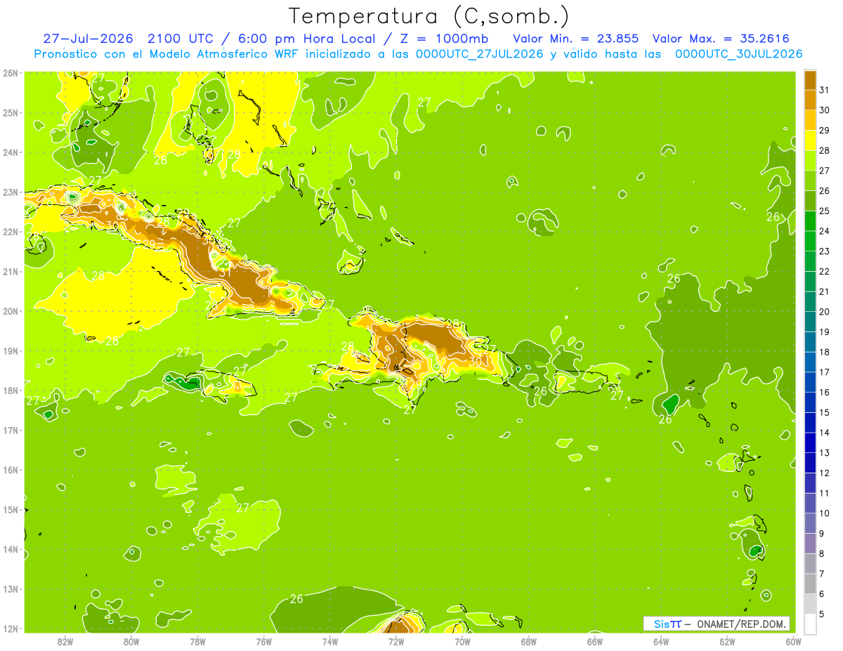Pick the amber swatch between legend 29 and 30
The height and width of the screenshot is (651, 843).
pos(810,120)
